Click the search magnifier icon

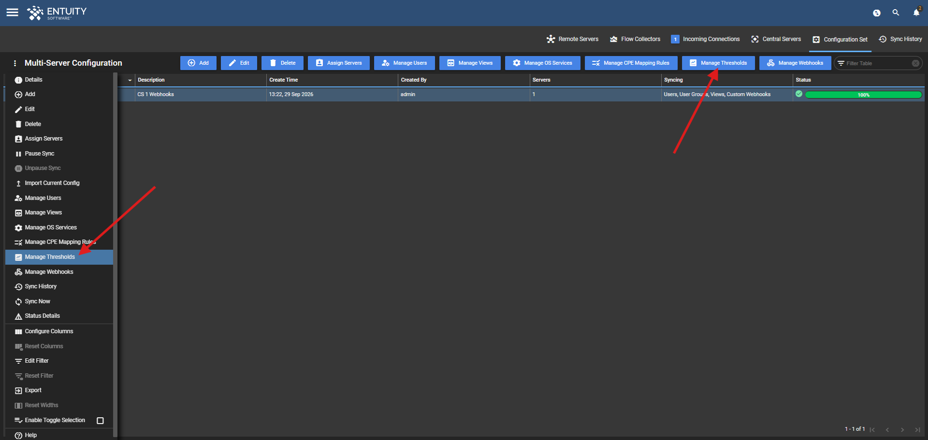896,13
